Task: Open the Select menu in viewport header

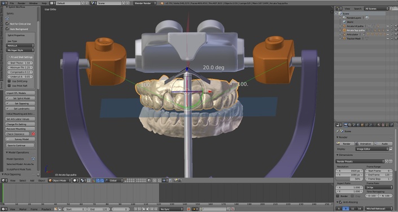Action: pos(23,180)
